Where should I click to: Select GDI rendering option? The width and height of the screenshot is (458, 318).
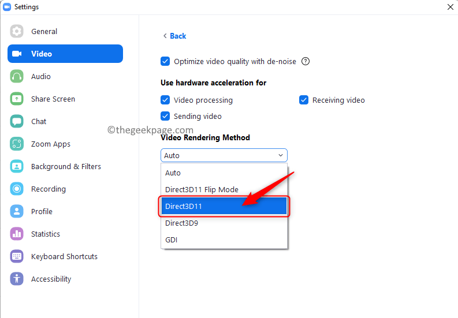pyautogui.click(x=224, y=240)
